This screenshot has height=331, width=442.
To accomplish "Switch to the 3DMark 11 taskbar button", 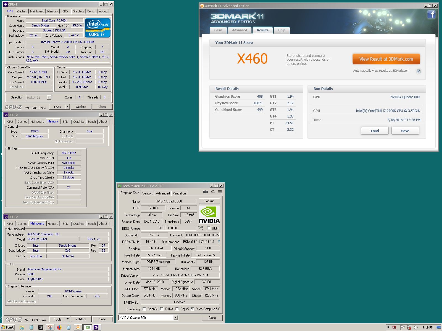I will (x=78, y=327).
